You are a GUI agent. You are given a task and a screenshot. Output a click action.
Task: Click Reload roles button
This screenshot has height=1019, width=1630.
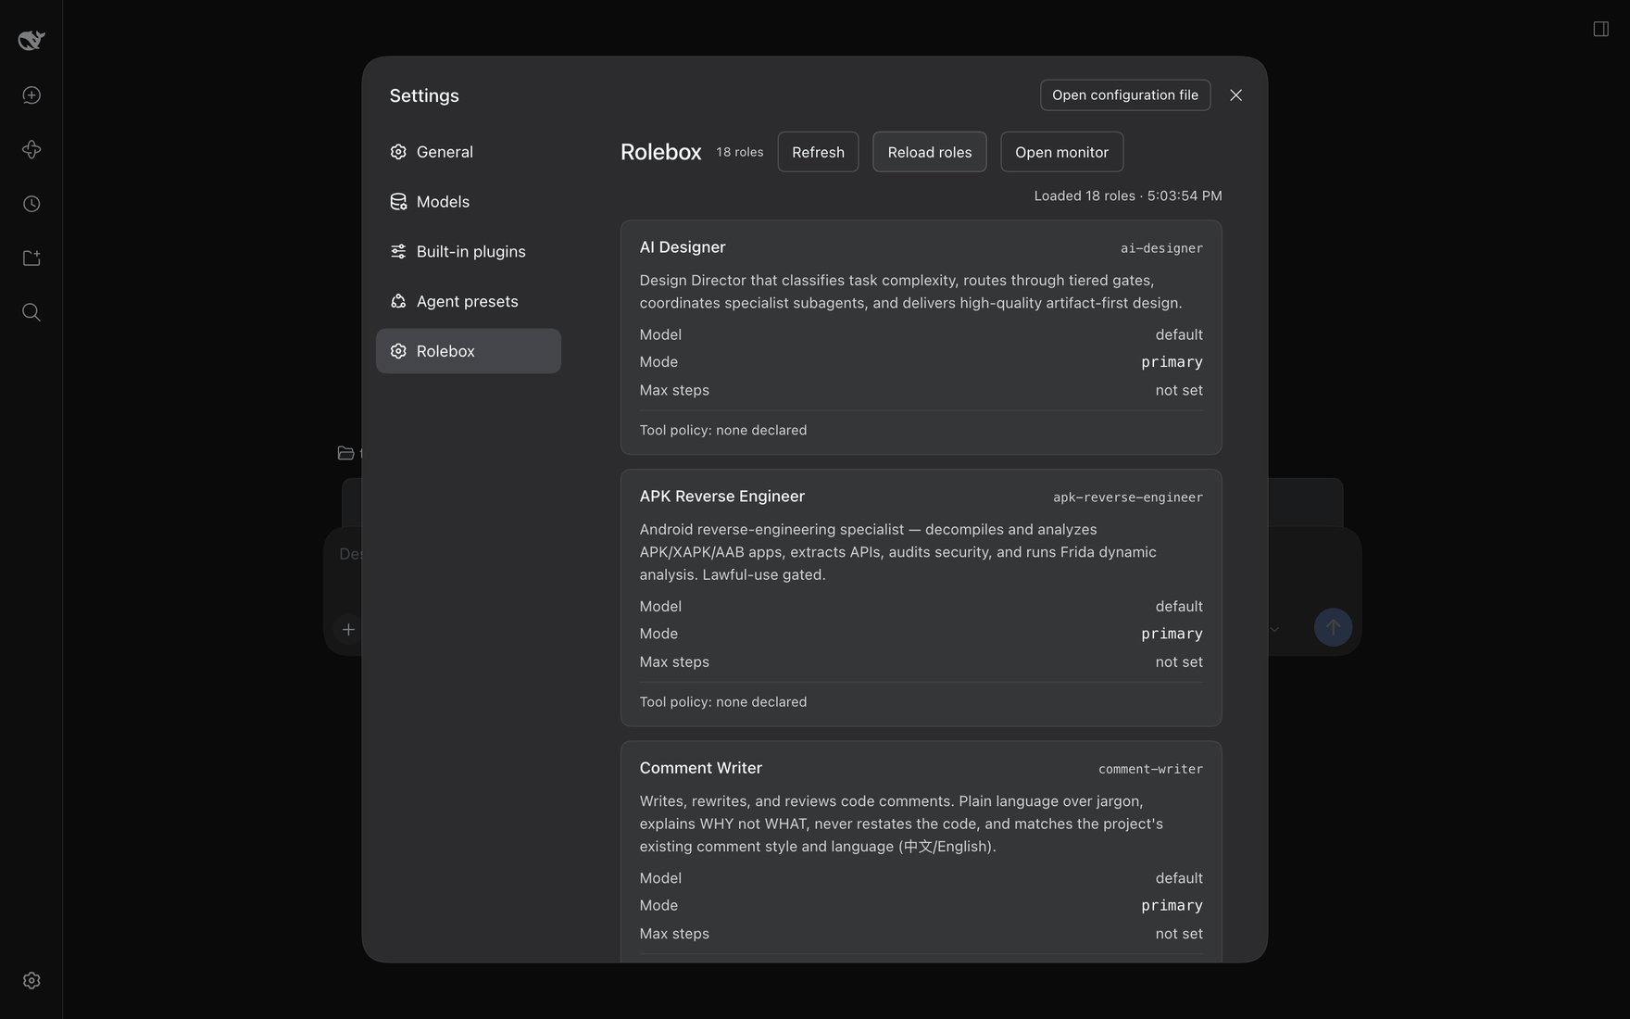929,152
